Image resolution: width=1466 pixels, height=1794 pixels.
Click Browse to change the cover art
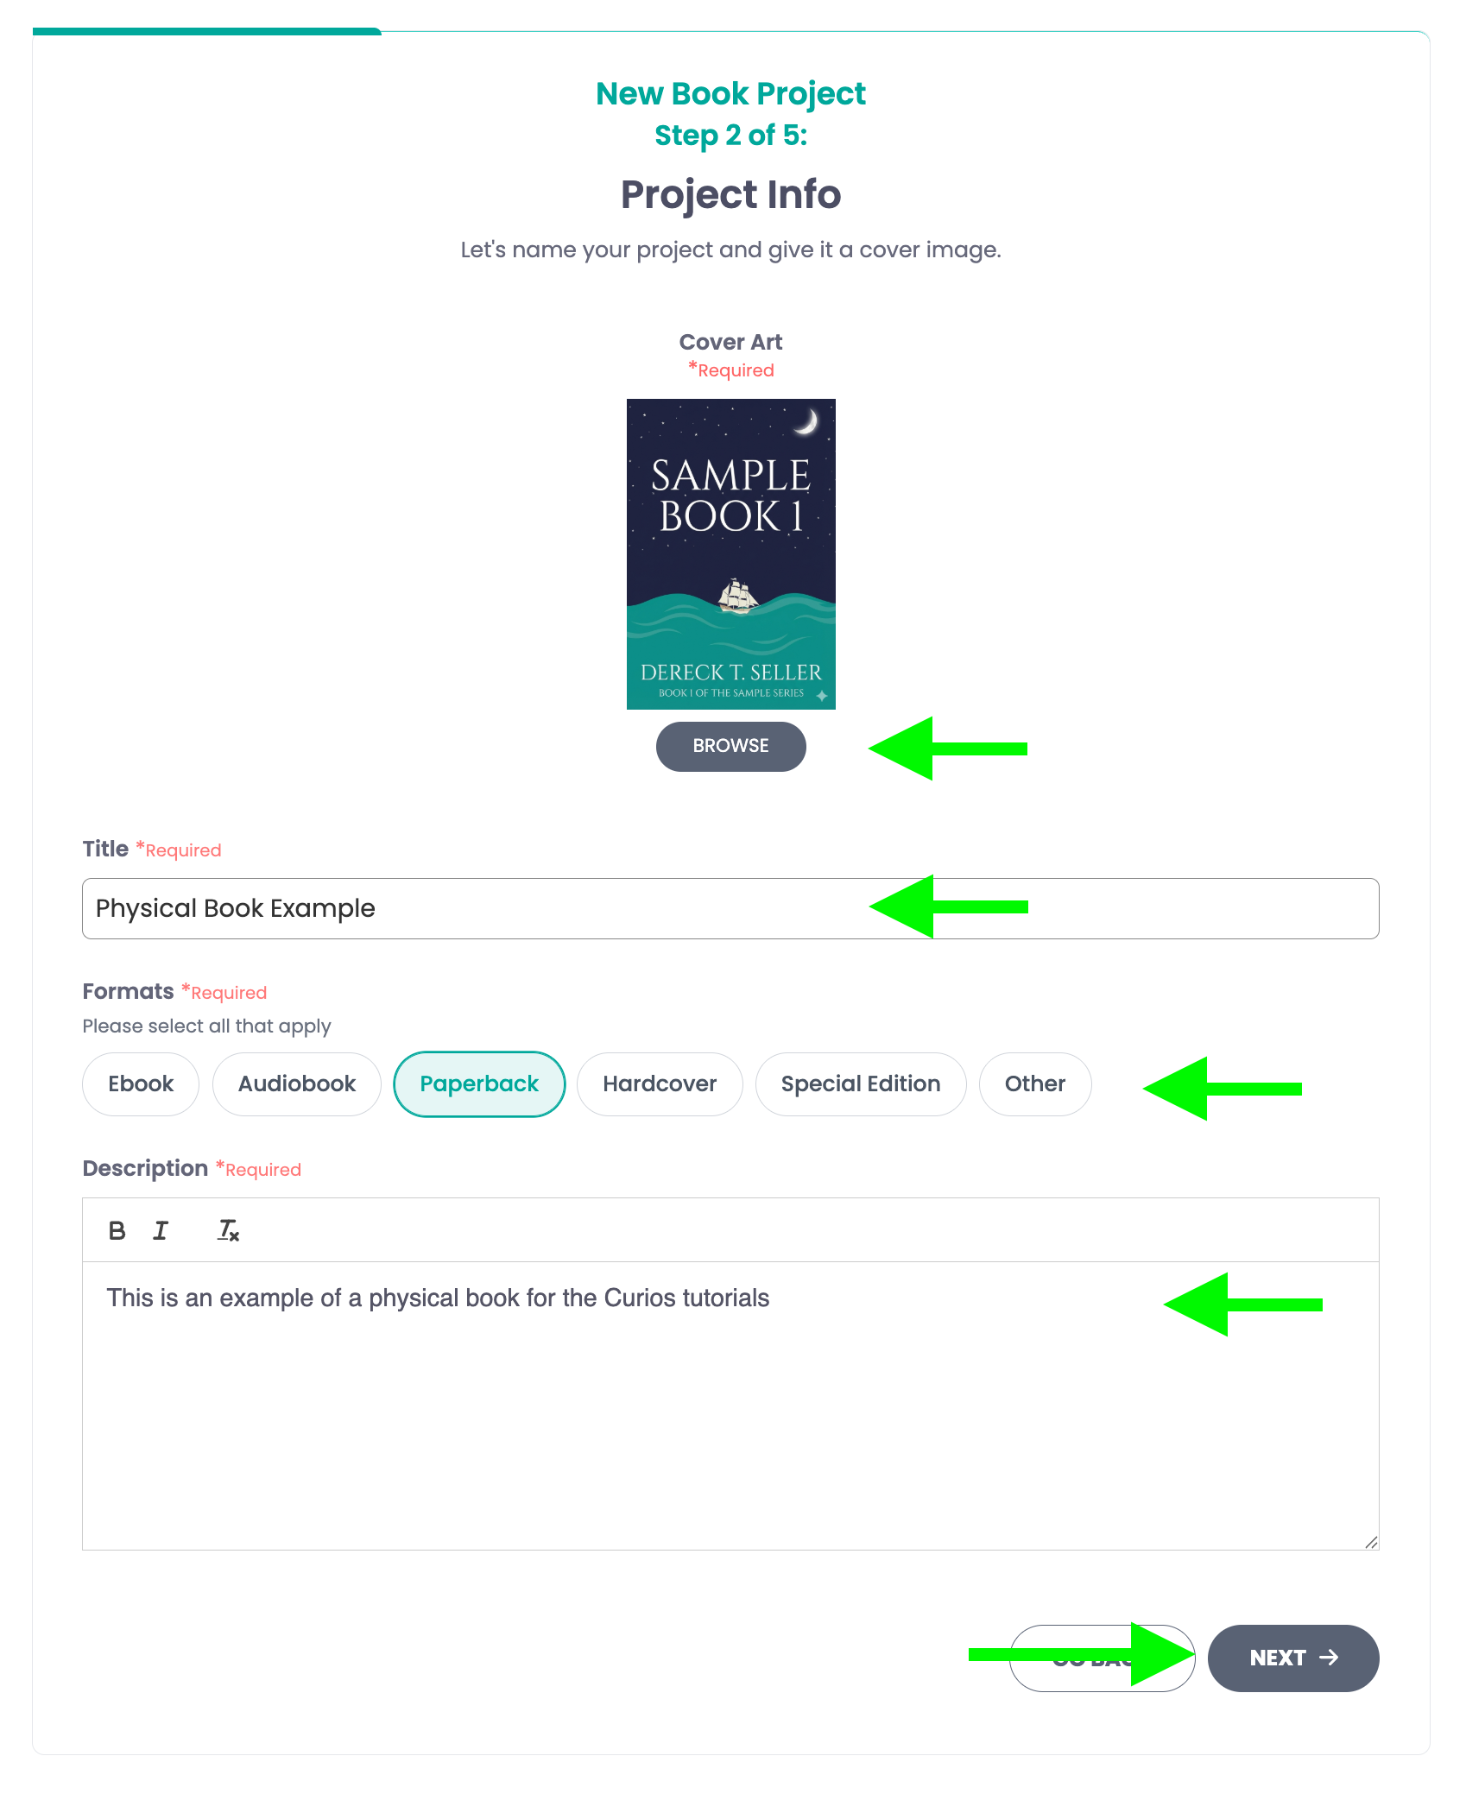[730, 746]
